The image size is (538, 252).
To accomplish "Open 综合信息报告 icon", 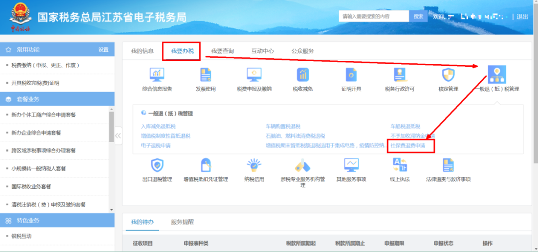I will tap(157, 75).
